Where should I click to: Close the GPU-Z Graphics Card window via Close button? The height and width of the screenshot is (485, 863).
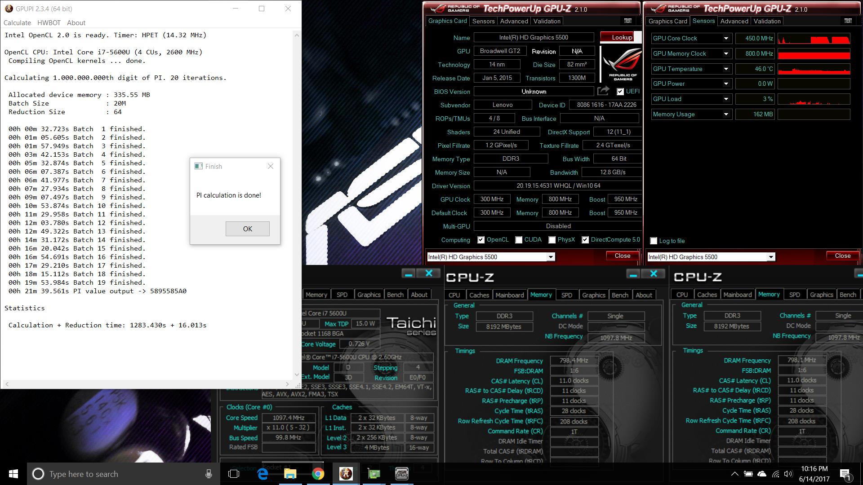click(x=623, y=256)
